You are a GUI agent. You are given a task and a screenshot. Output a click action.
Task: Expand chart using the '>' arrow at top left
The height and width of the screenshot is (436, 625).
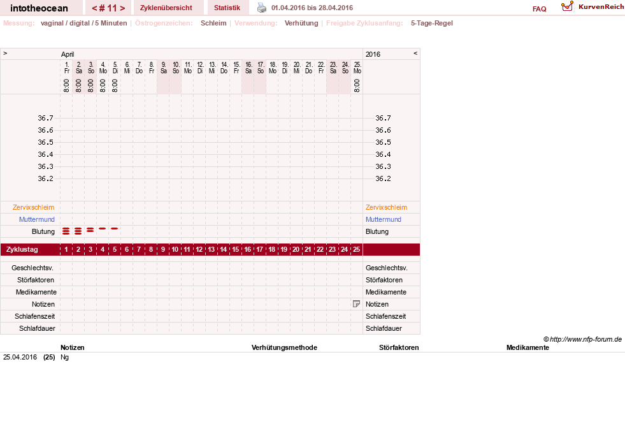[x=5, y=53]
